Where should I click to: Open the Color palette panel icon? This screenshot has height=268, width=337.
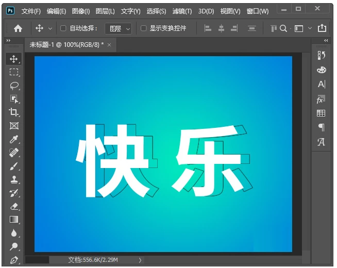pos(322,70)
